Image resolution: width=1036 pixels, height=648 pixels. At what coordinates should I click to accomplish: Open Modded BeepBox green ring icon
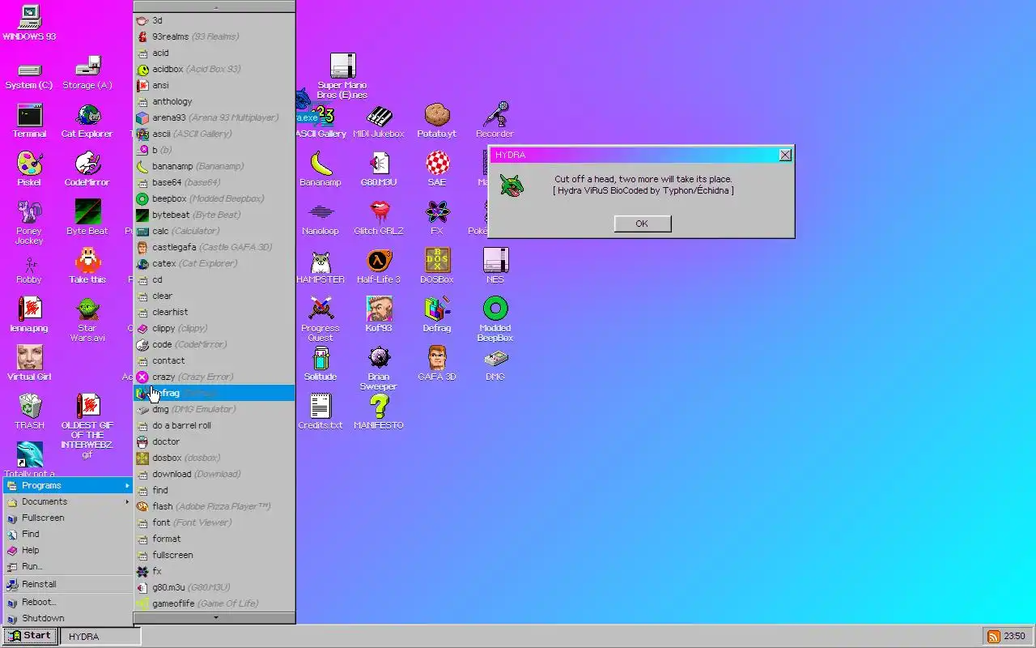[x=495, y=320]
